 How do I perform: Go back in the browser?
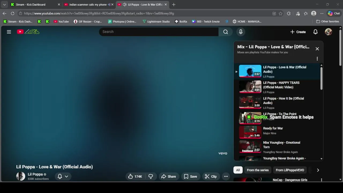point(5,13)
